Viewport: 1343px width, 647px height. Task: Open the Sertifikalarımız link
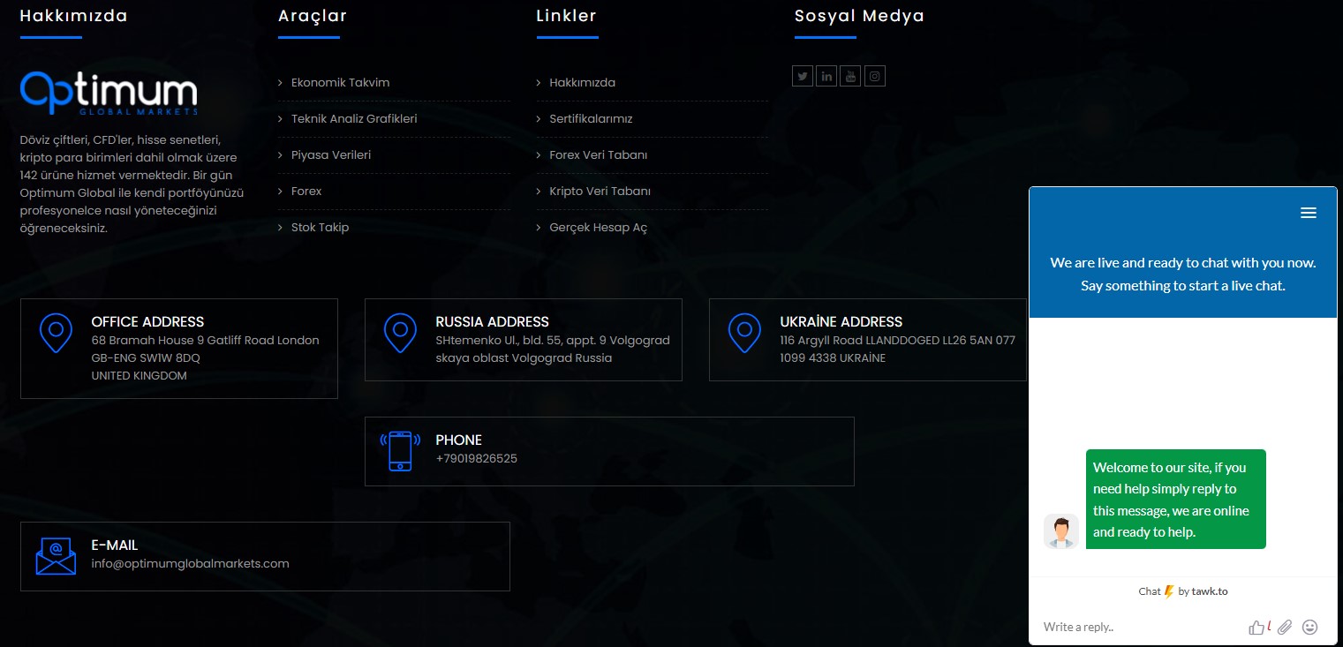point(591,119)
